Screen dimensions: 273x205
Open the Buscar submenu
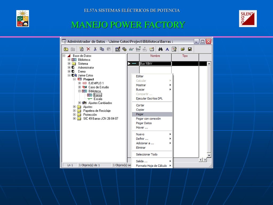[152, 90]
